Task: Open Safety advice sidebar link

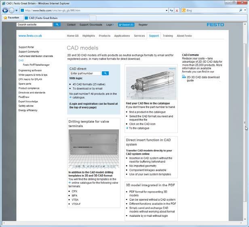Action: (x=26, y=106)
